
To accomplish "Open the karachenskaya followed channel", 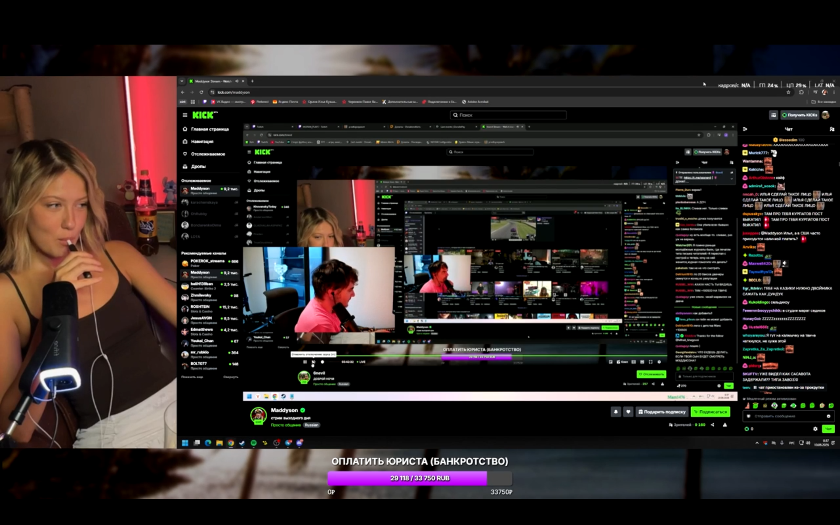I will tap(210, 202).
